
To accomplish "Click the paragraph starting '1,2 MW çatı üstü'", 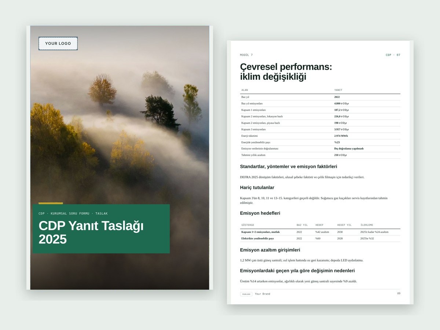I will 302,260.
